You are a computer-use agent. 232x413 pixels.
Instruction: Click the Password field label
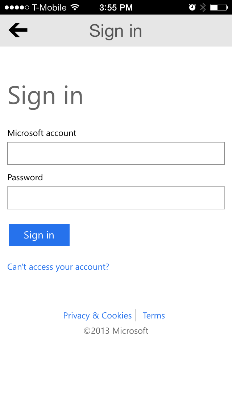pos(25,177)
